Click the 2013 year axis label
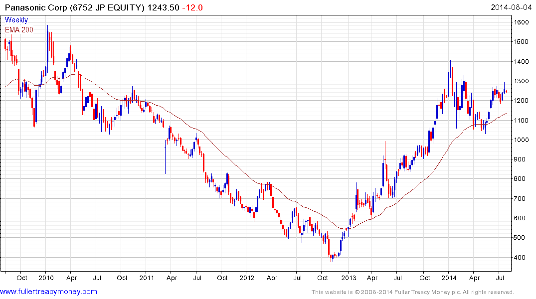 coord(349,278)
